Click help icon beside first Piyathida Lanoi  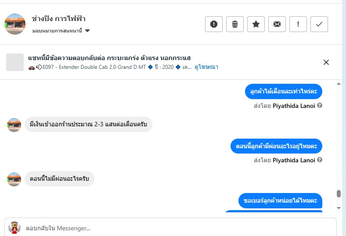[x=320, y=106]
